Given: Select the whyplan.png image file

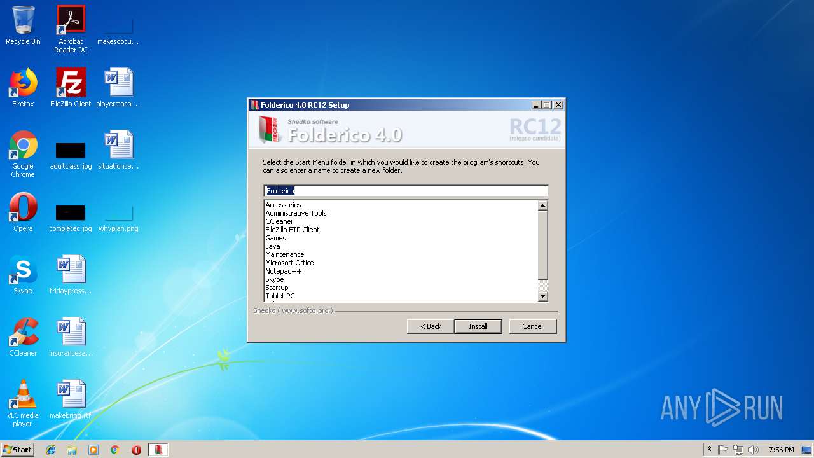Looking at the screenshot, I should pos(118,217).
